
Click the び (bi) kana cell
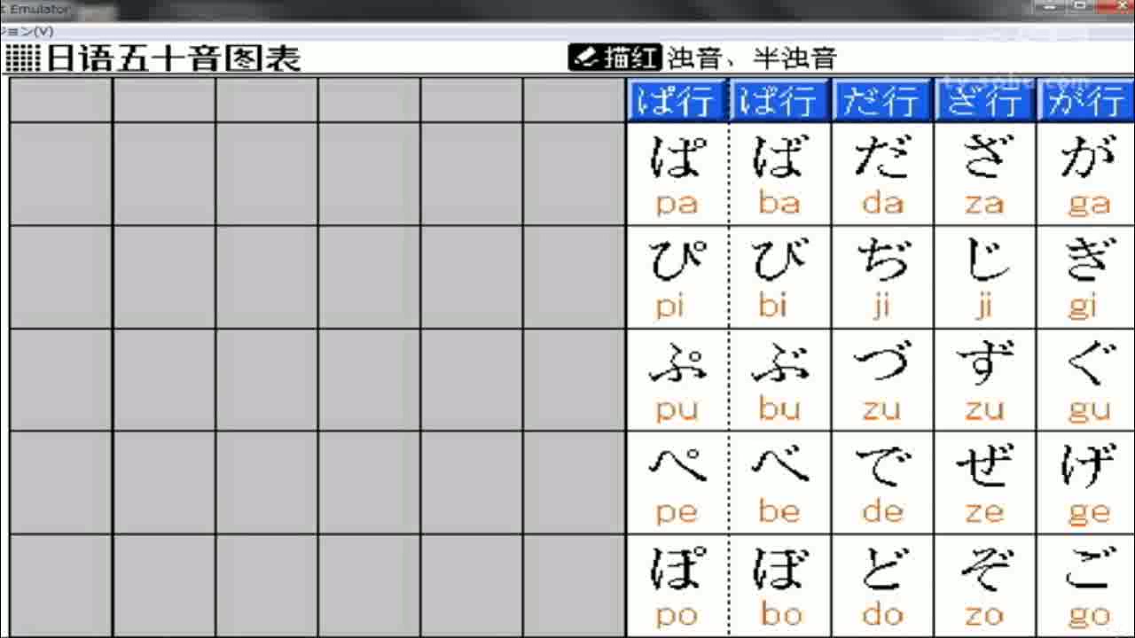click(780, 277)
